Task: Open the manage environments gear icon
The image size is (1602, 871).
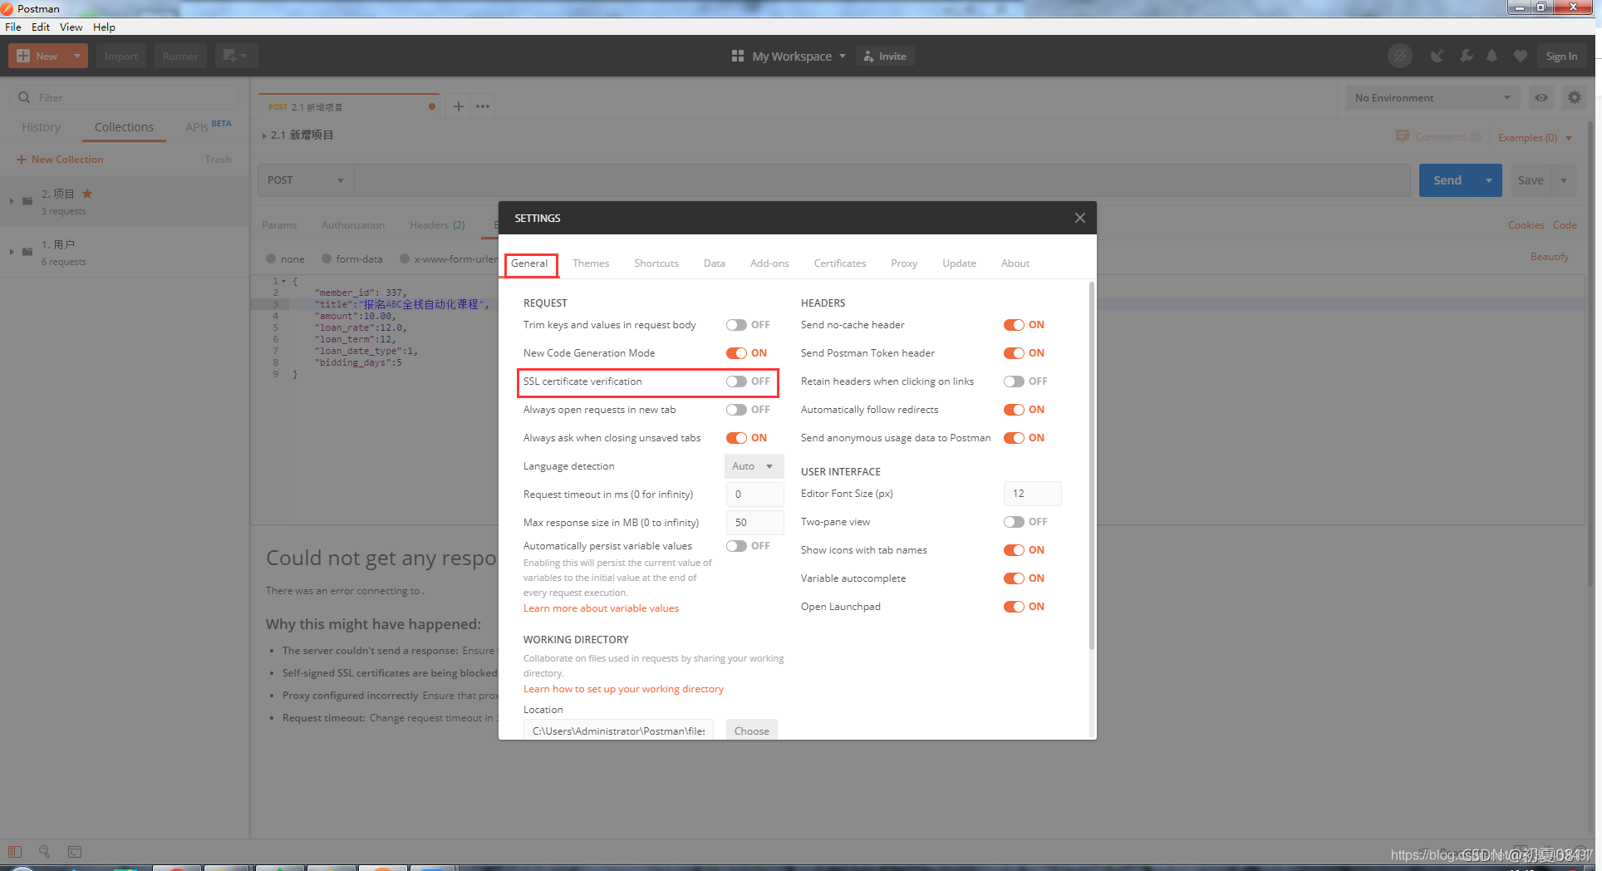Action: [x=1575, y=97]
